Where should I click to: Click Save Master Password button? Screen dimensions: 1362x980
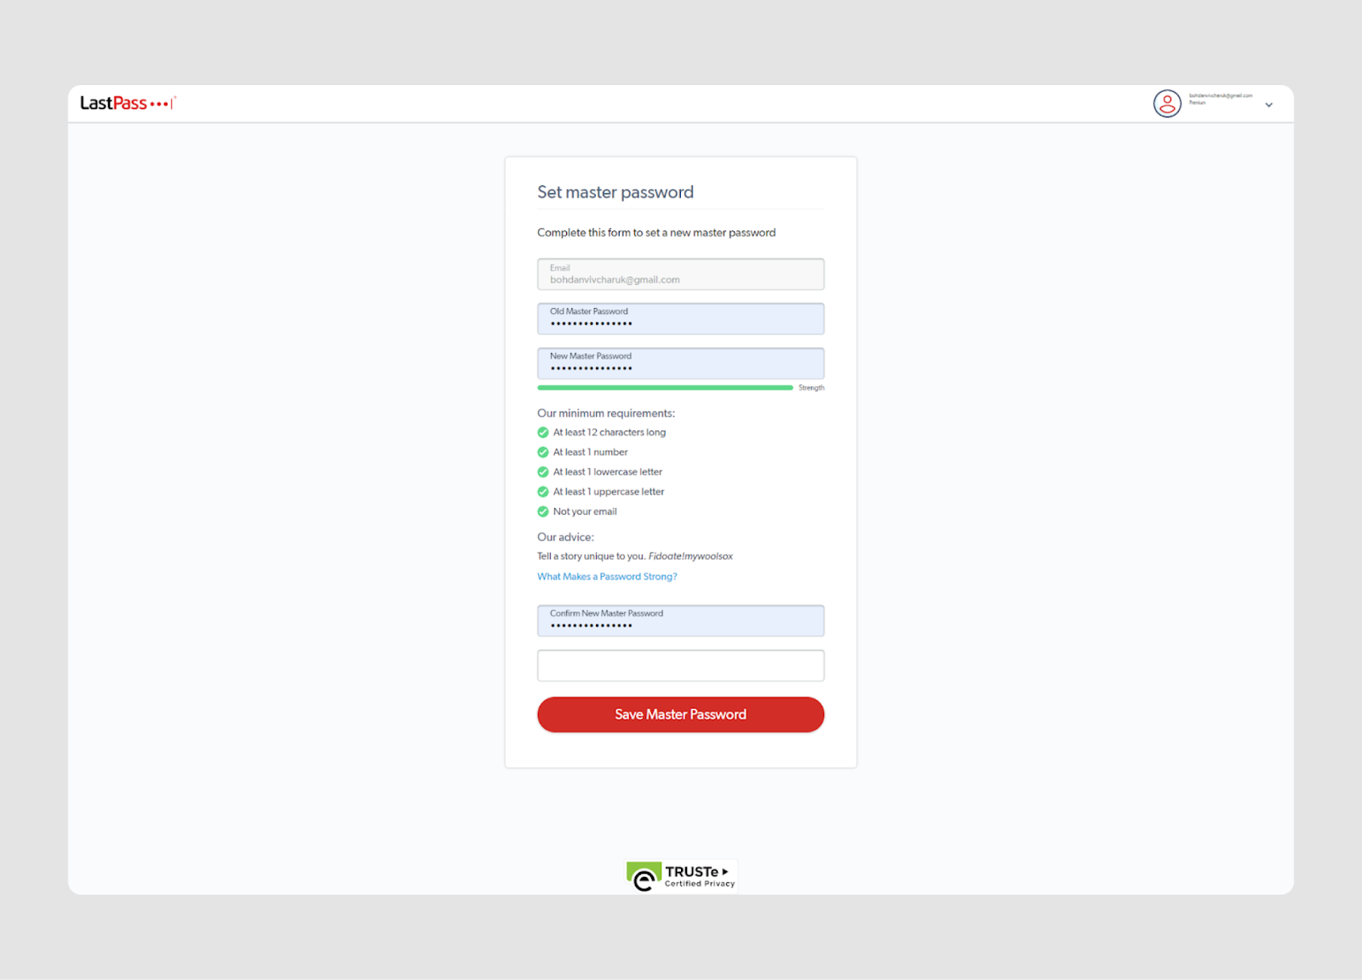pos(680,715)
